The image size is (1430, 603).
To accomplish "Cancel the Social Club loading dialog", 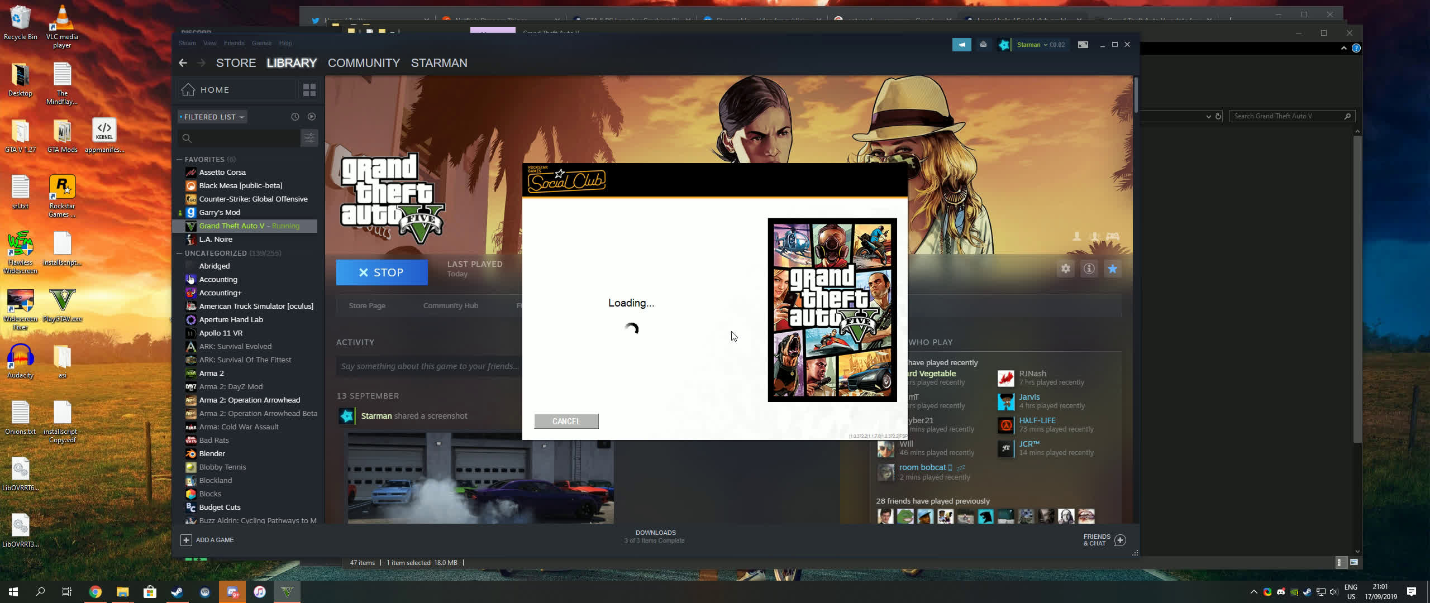I will coord(566,422).
